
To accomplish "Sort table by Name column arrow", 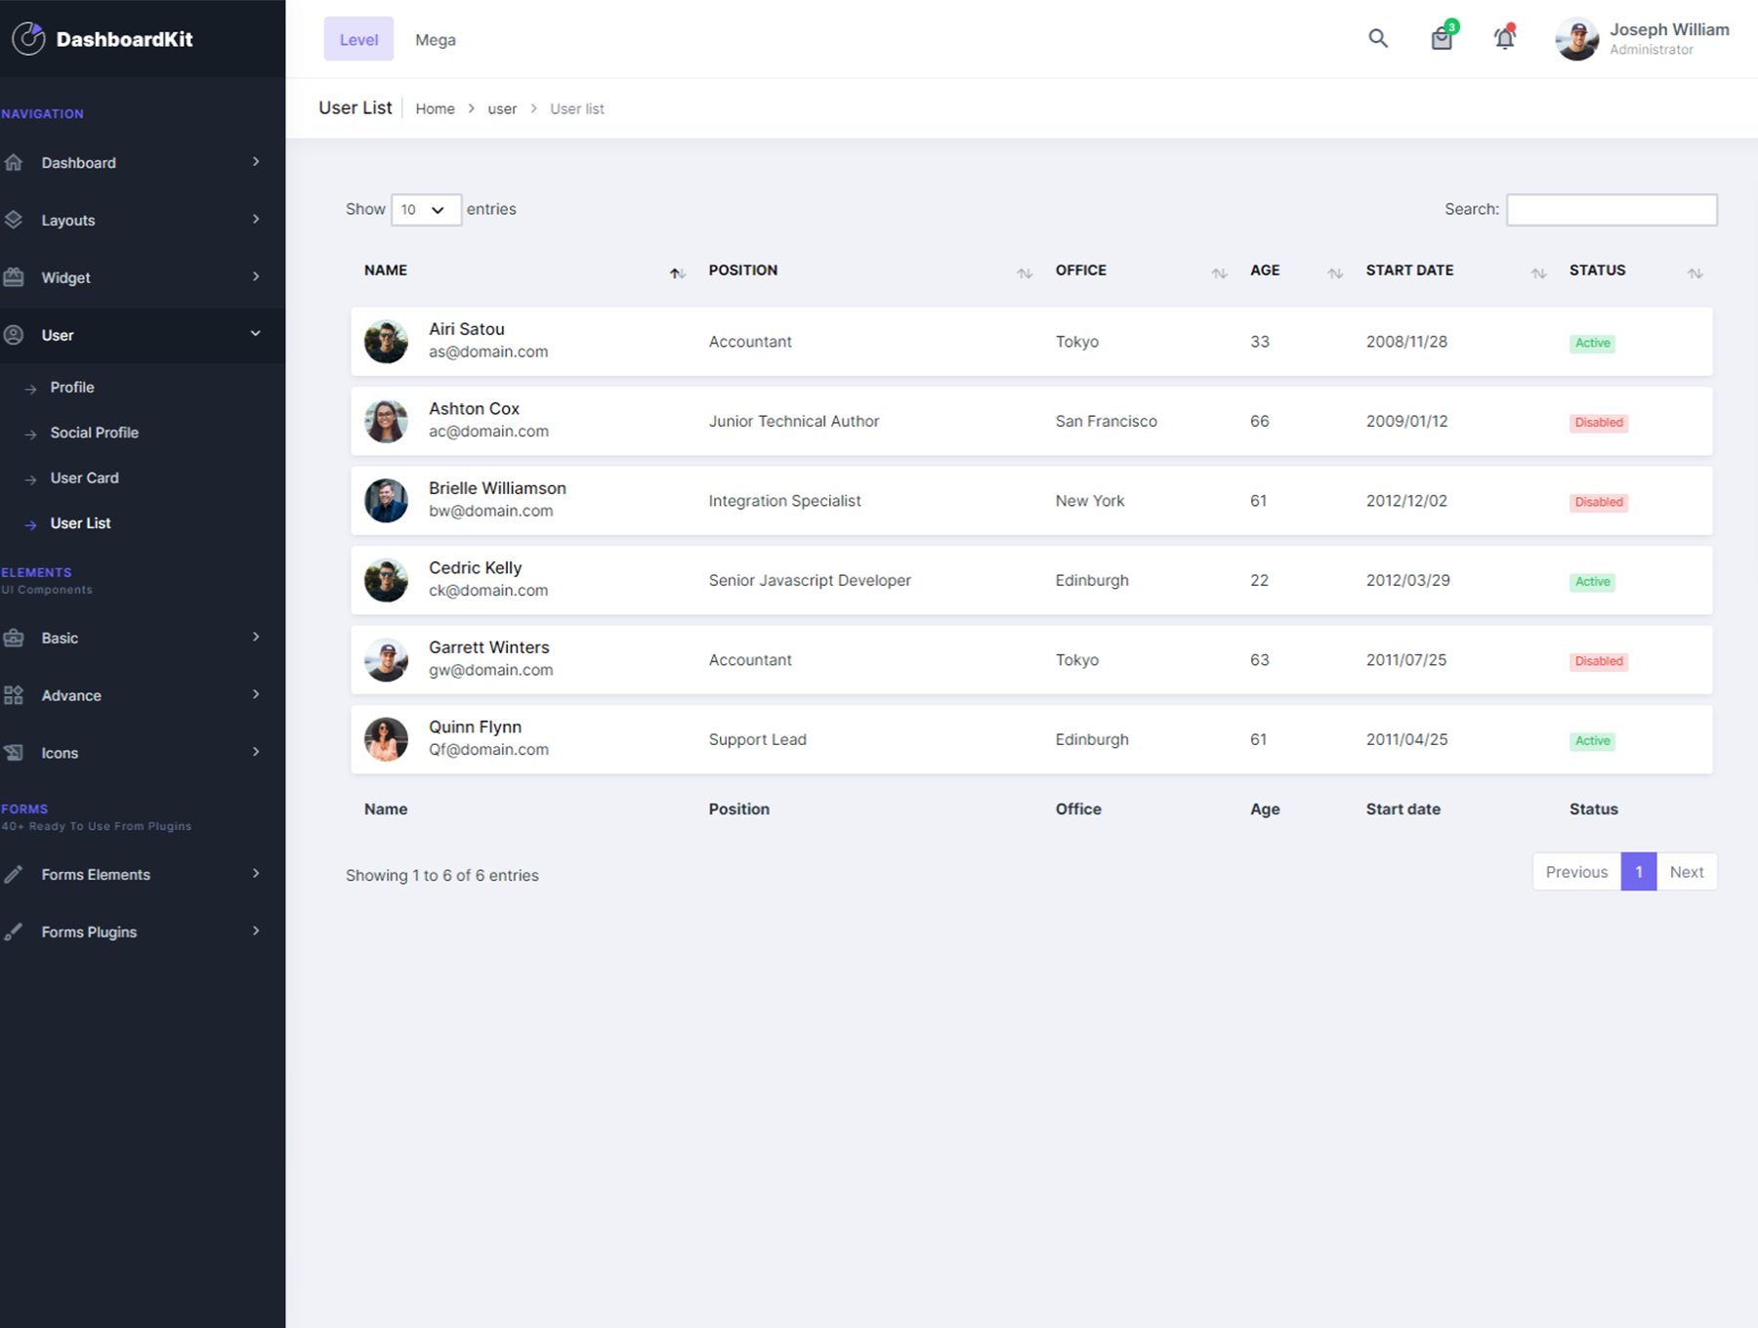I will [677, 273].
